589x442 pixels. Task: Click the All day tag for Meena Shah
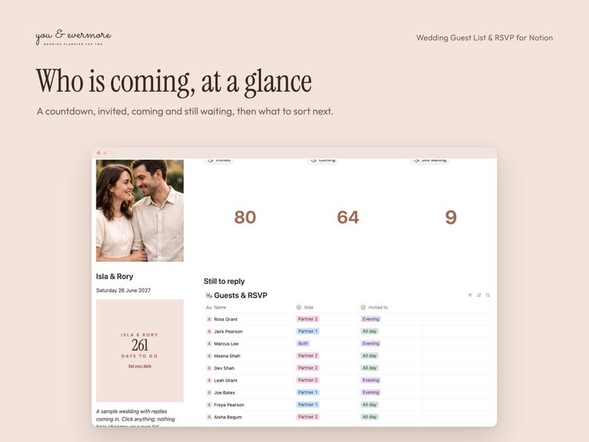369,356
